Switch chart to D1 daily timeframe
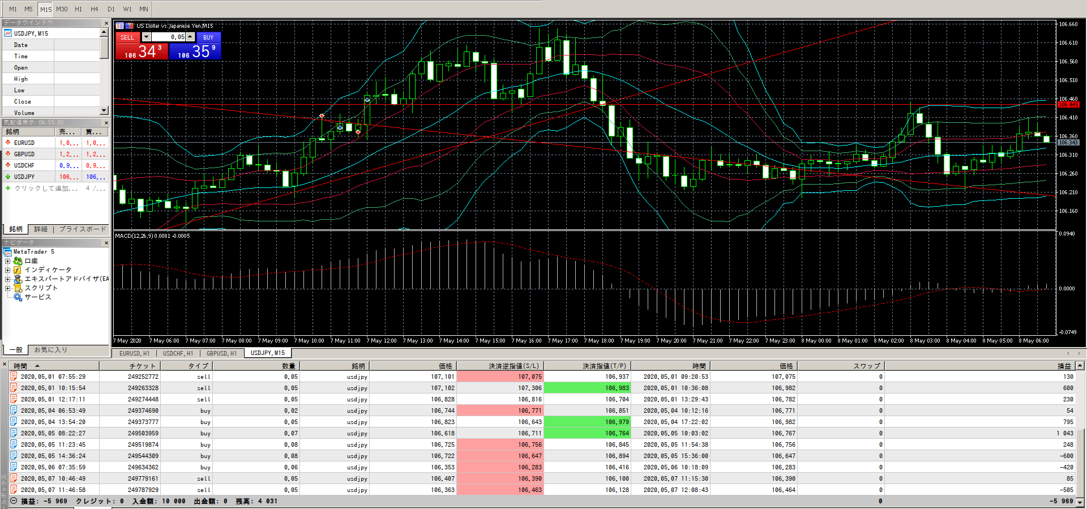 click(111, 9)
